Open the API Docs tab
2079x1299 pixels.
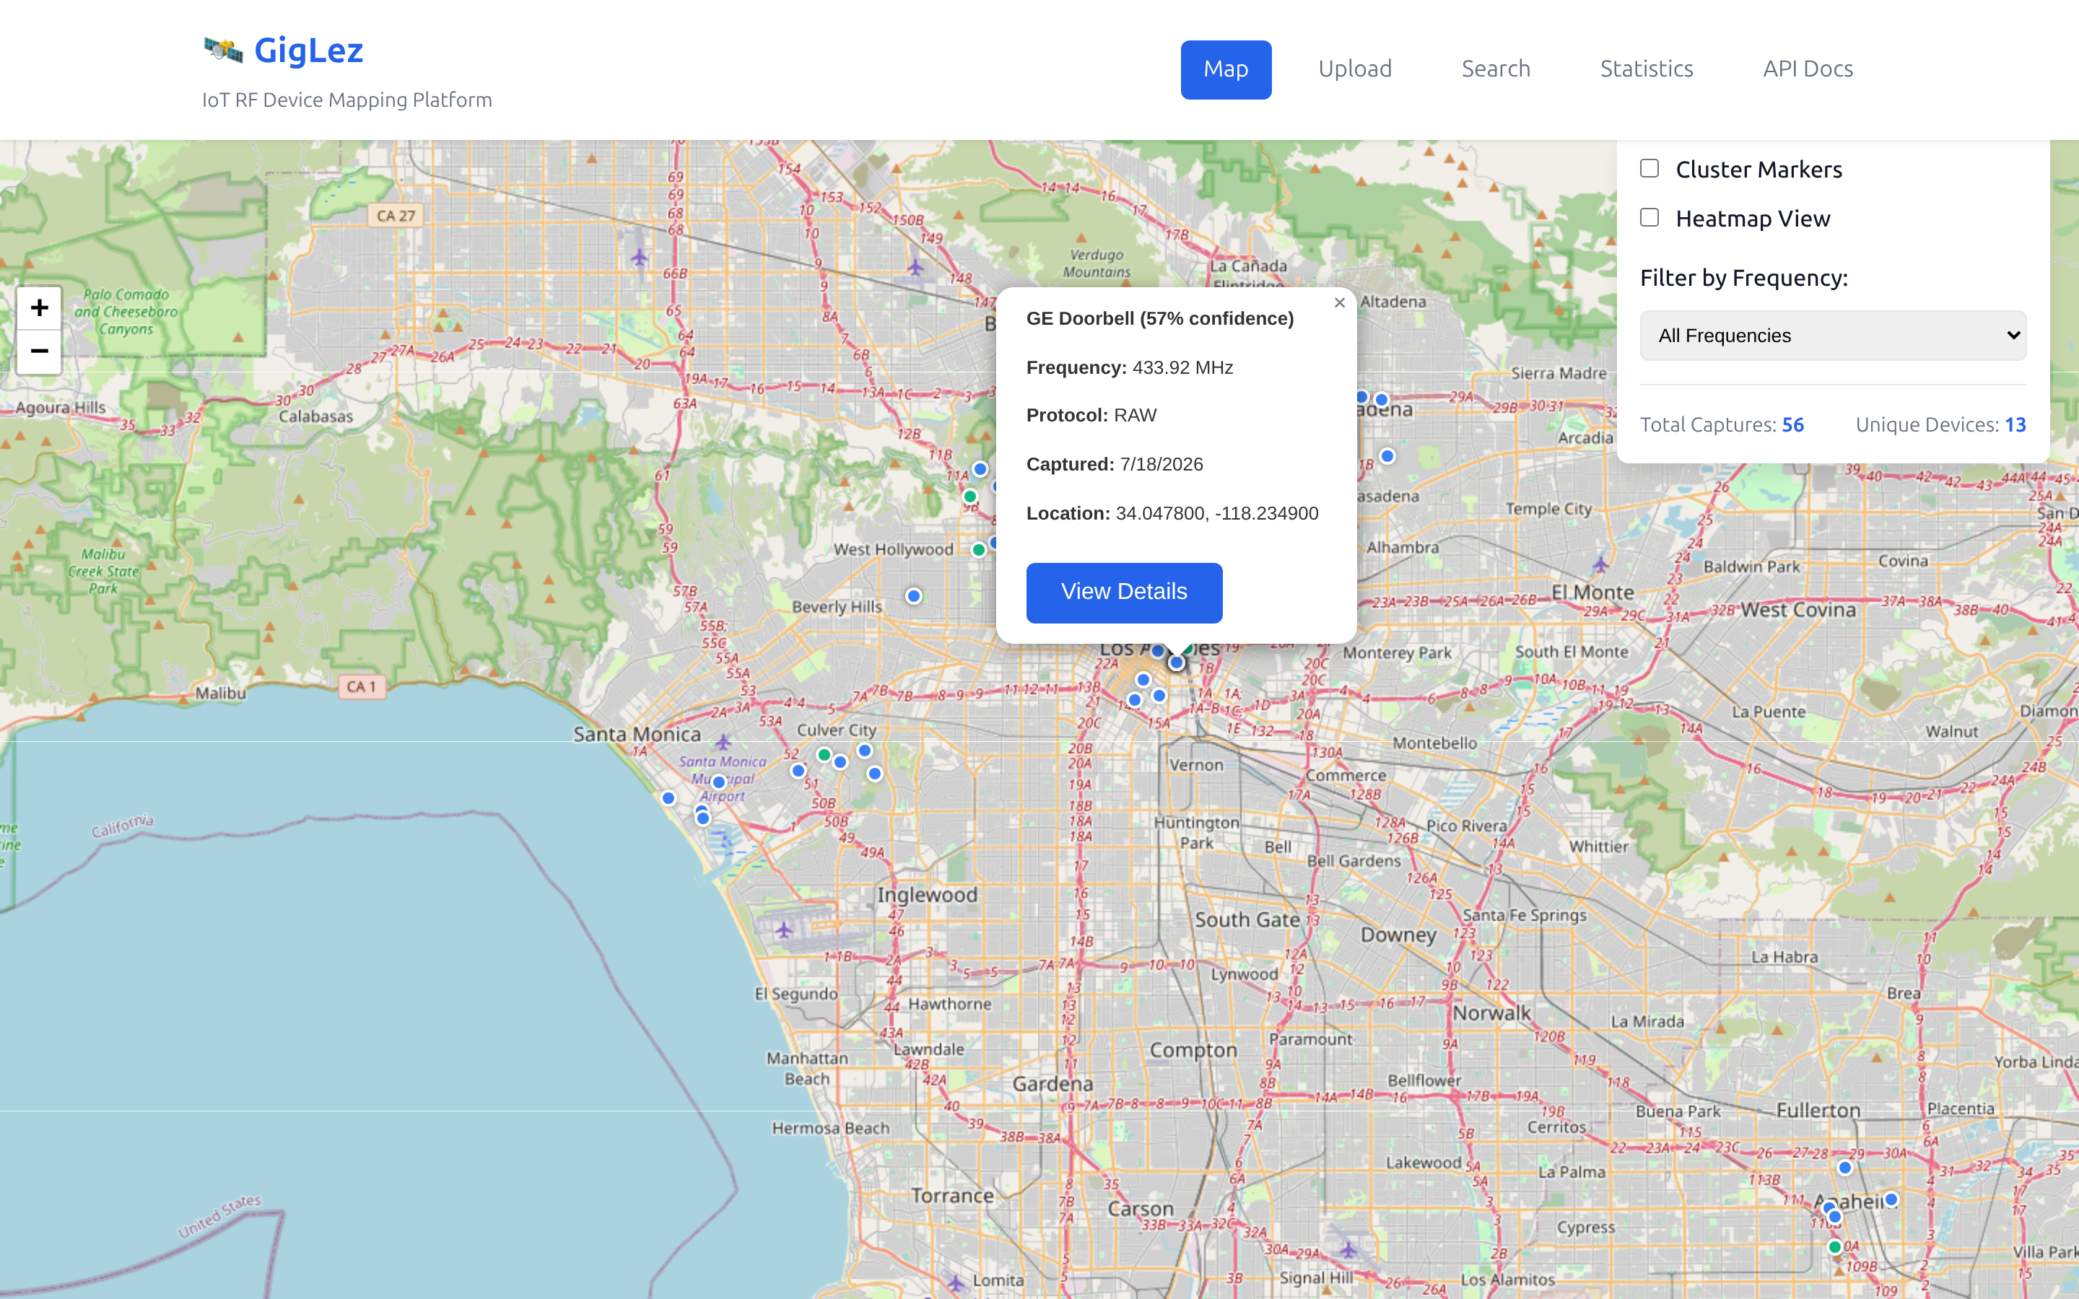(x=1808, y=69)
